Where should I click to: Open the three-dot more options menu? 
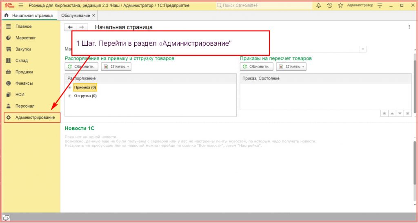click(409, 27)
